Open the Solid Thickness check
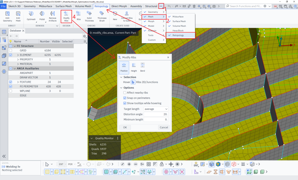 [89, 16]
